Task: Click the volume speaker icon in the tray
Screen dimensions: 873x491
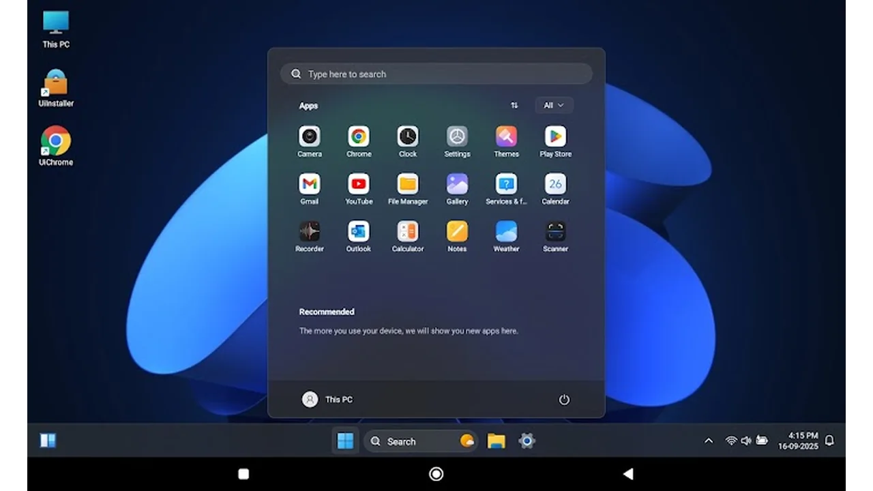Action: point(746,441)
